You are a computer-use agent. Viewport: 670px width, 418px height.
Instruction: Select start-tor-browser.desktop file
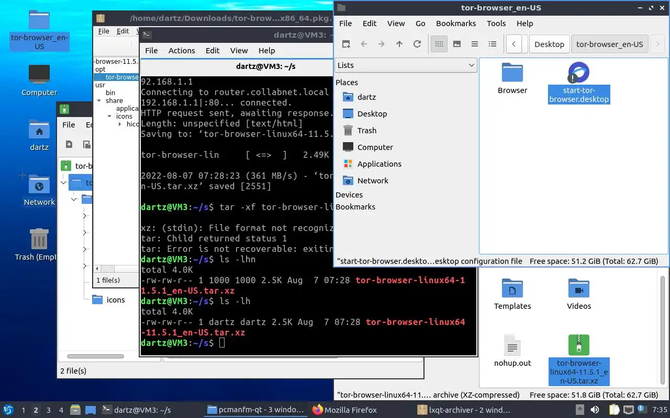[579, 83]
